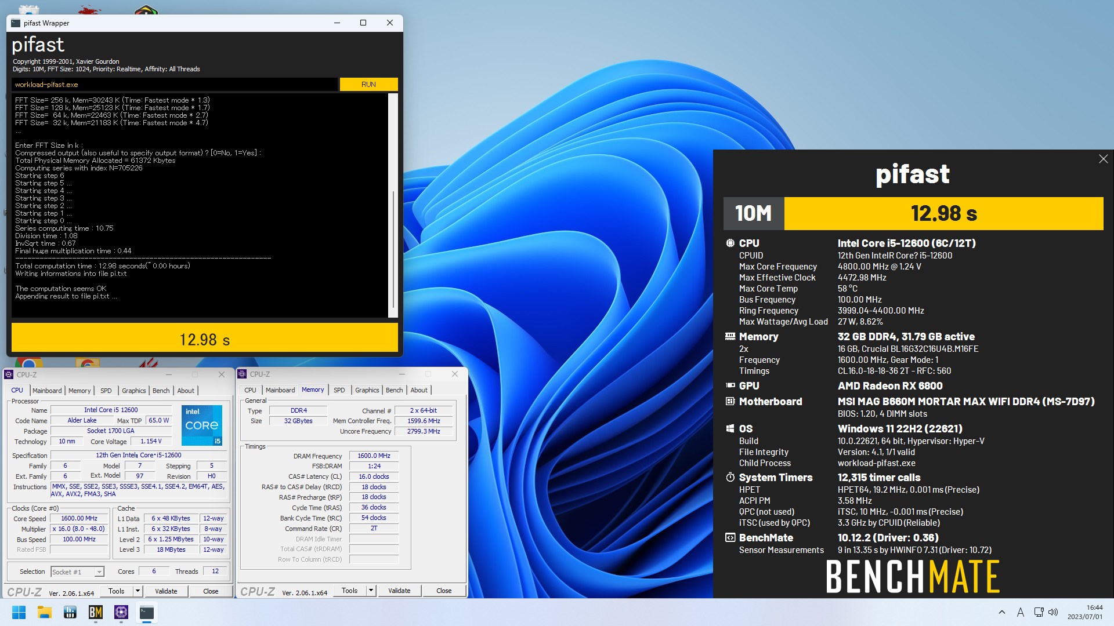Open BenchMate from the taskbar
The image size is (1114, 626).
click(96, 612)
